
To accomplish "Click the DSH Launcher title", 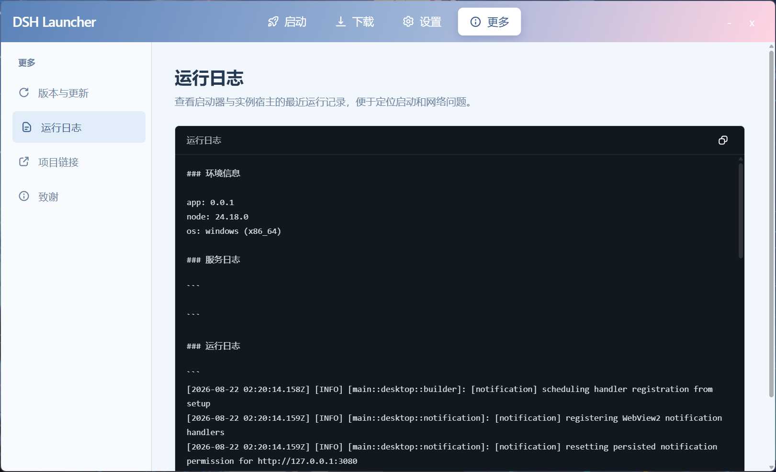I will [x=54, y=22].
